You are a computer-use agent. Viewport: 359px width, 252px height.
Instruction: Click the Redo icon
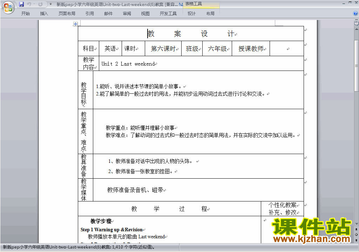[40, 4]
